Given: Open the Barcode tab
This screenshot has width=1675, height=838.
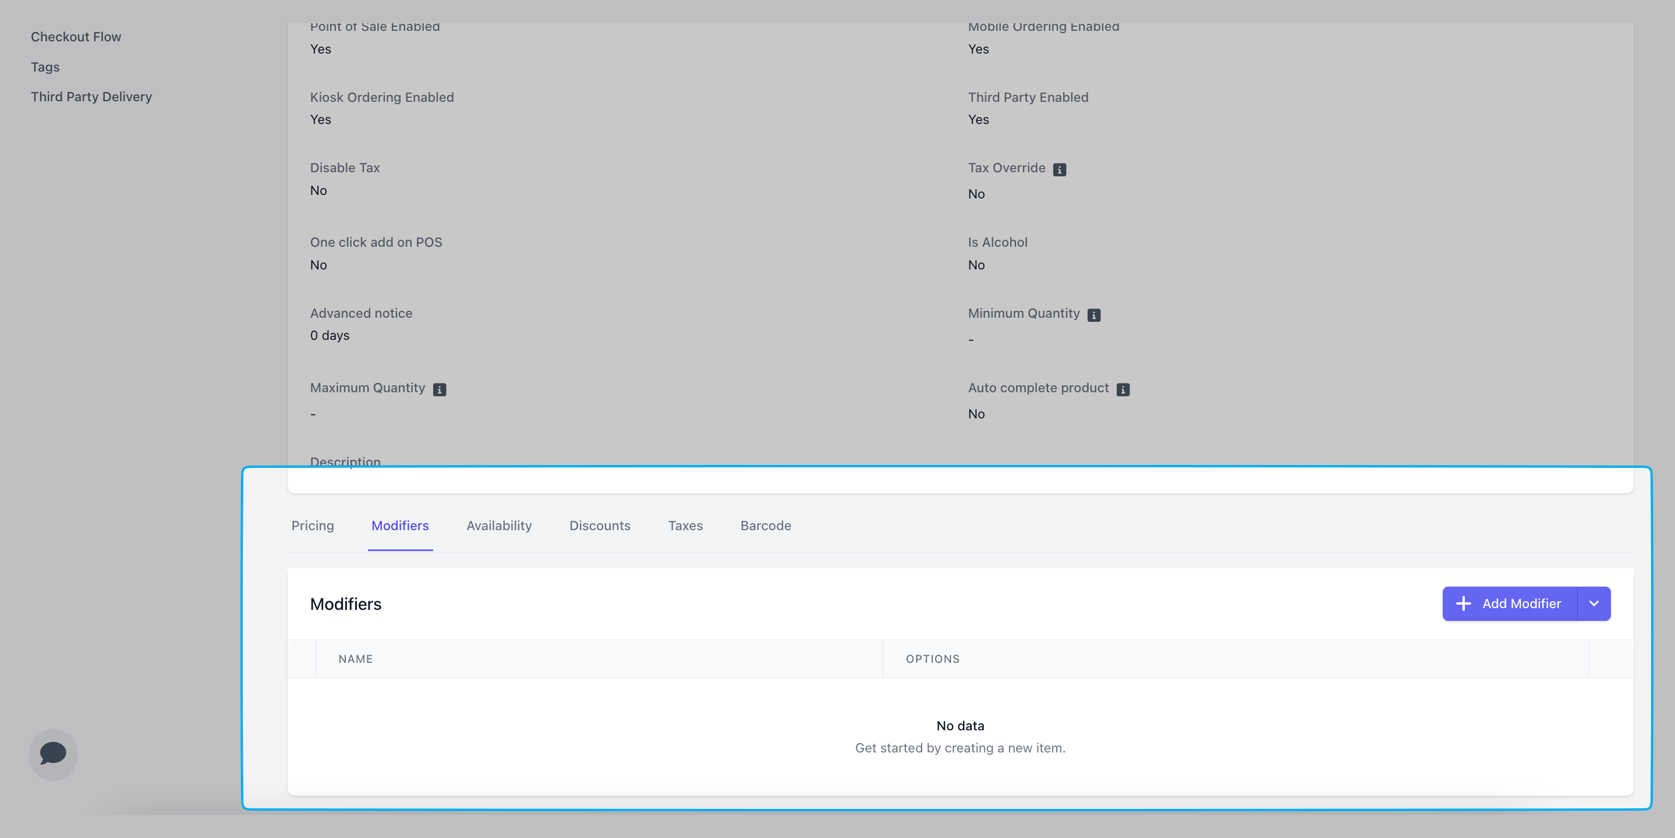Looking at the screenshot, I should tap(766, 525).
